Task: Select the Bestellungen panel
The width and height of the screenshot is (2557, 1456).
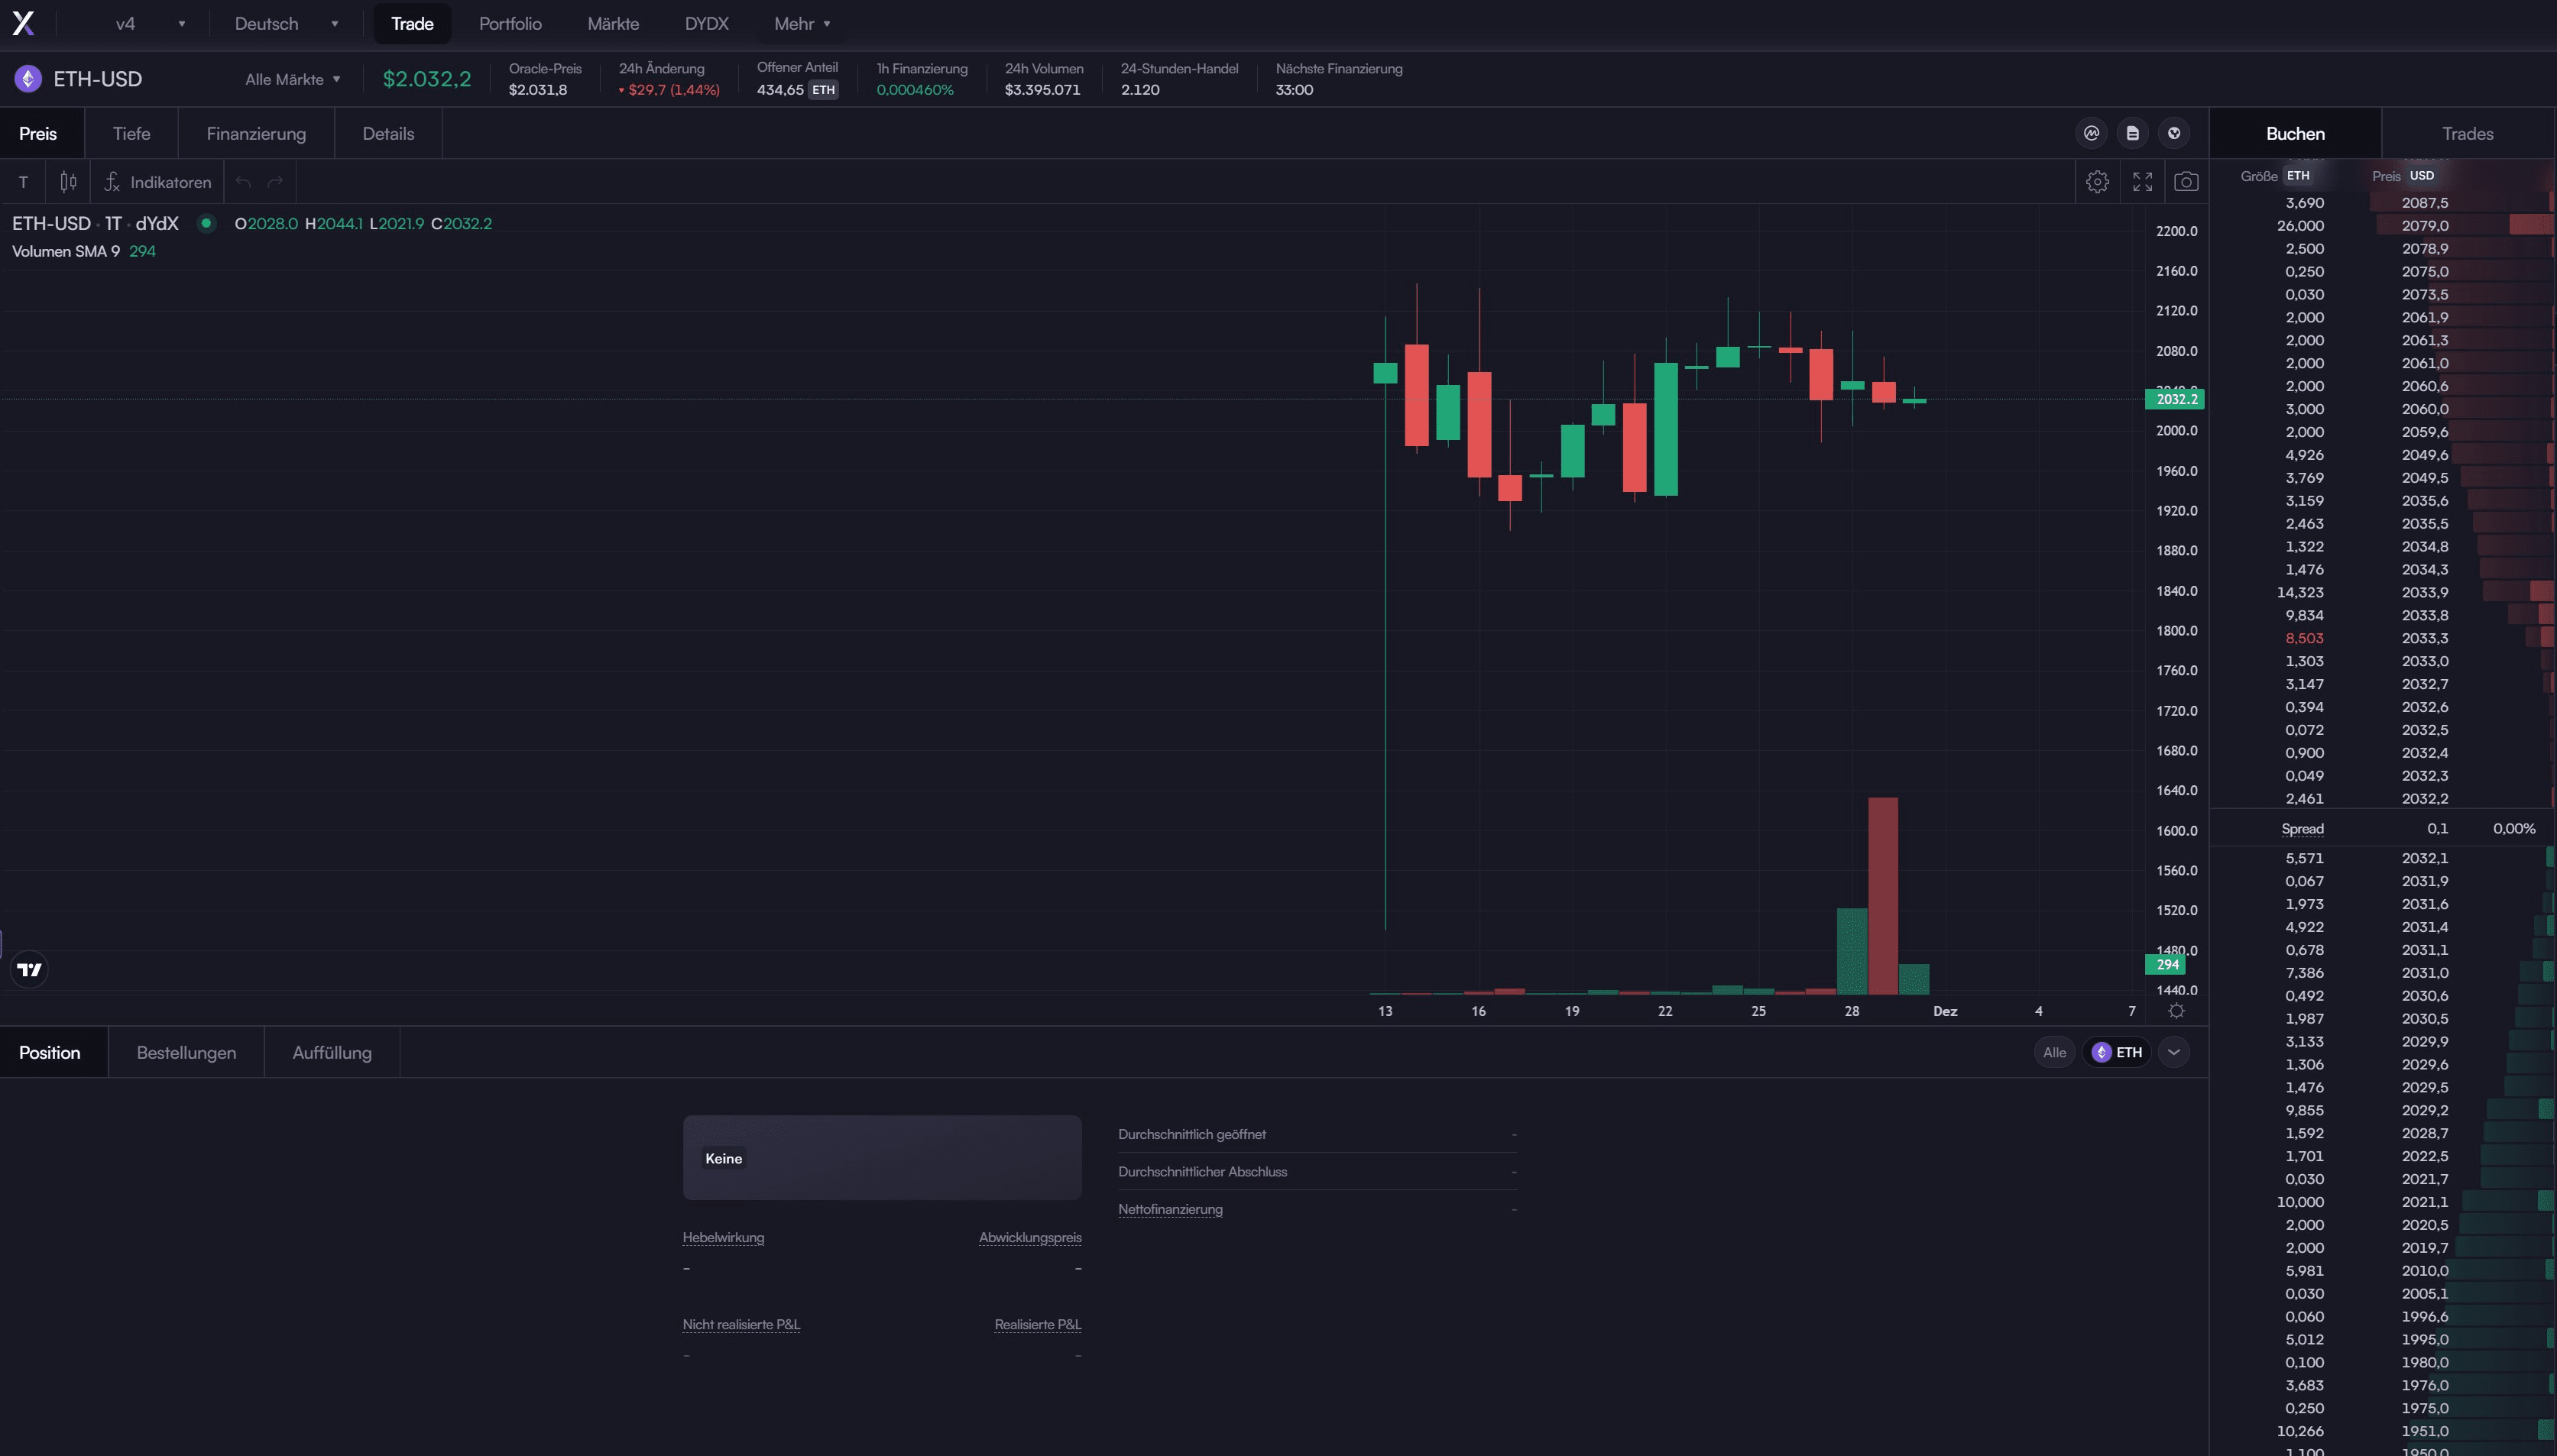Action: (186, 1052)
